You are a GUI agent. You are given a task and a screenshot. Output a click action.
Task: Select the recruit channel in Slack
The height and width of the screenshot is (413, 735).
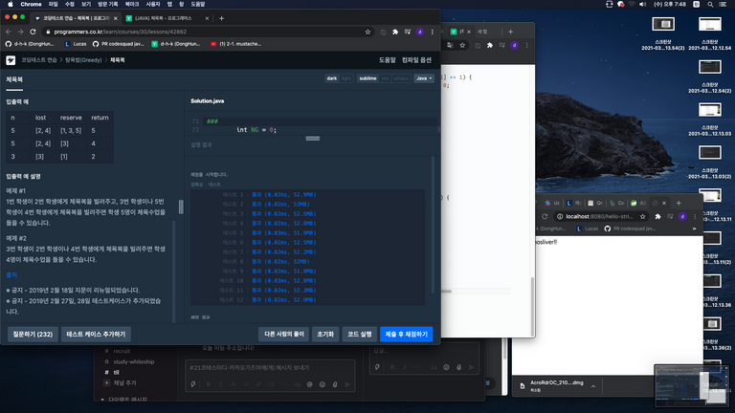tap(122, 351)
